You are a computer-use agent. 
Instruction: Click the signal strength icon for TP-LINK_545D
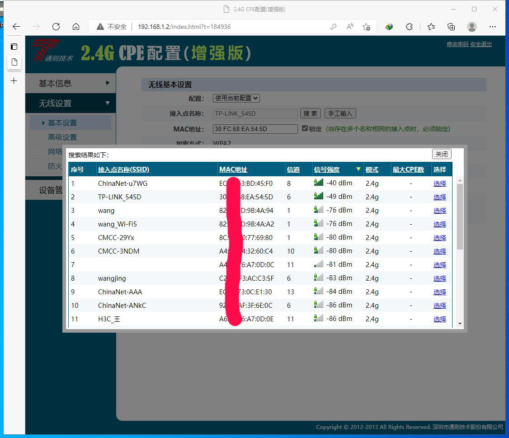click(x=318, y=196)
